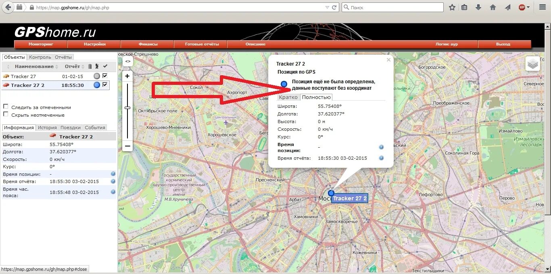551x274 pixels.
Task: Click the padlock site security icon
Action: (31, 8)
